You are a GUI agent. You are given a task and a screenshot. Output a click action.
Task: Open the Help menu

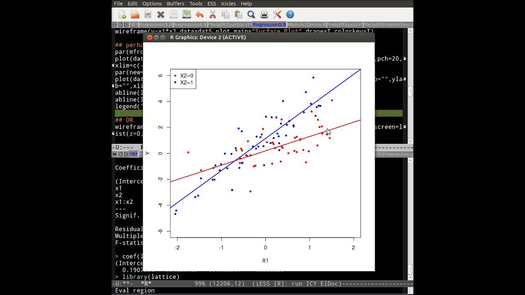[x=247, y=4]
